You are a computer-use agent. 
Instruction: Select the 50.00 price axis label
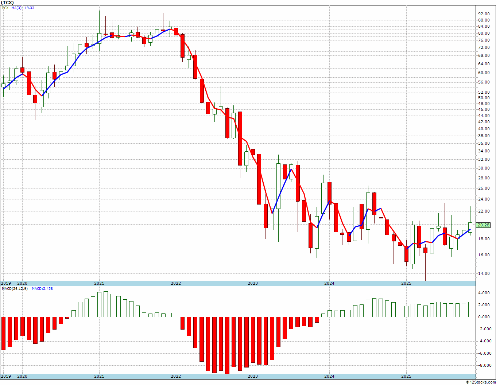tap(484, 98)
